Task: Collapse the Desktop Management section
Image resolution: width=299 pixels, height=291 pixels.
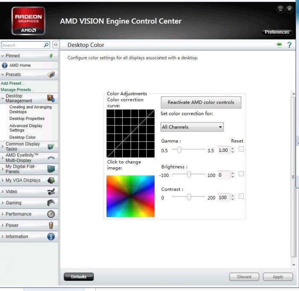Action: (x=3, y=99)
